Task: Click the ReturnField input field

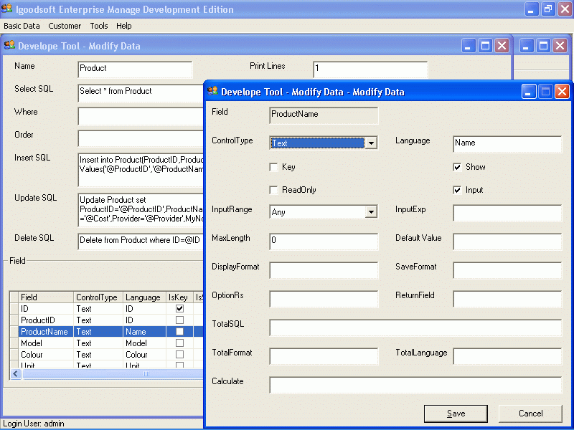Action: pyautogui.click(x=507, y=299)
